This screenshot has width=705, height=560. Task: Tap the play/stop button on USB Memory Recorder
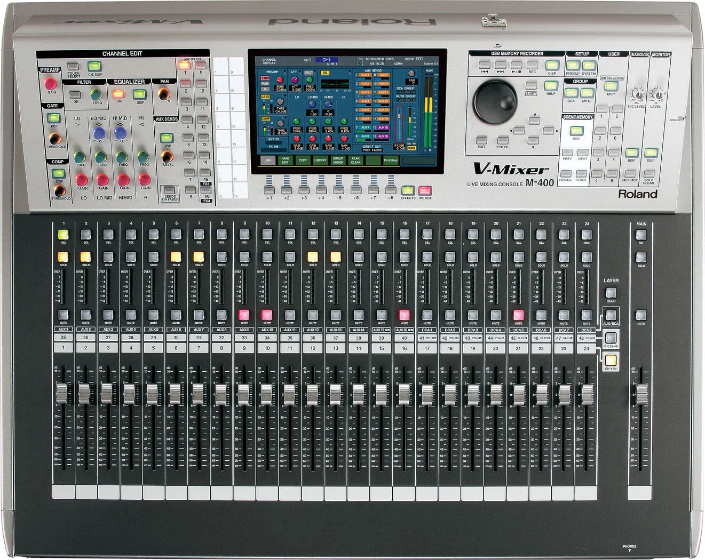516,65
